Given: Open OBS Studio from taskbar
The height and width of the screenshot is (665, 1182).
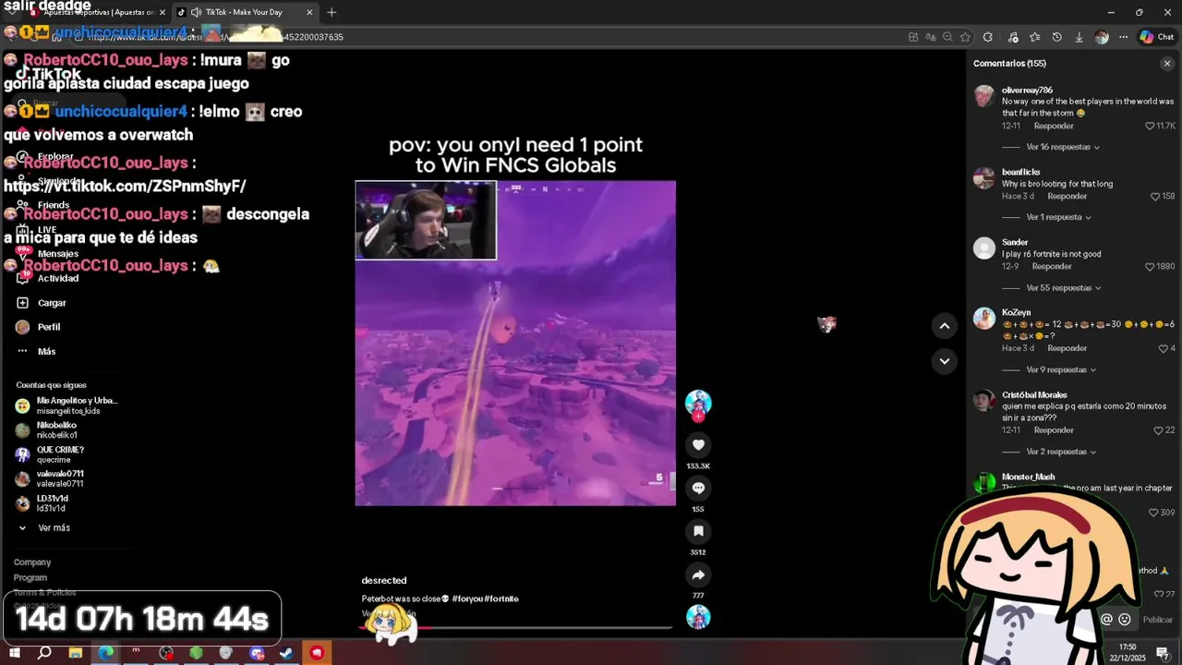Looking at the screenshot, I should tap(166, 653).
